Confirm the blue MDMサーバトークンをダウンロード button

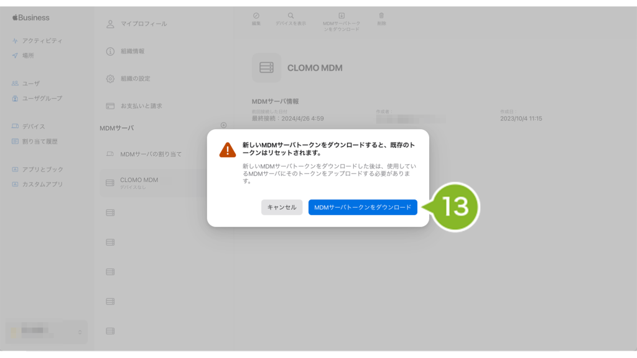363,207
